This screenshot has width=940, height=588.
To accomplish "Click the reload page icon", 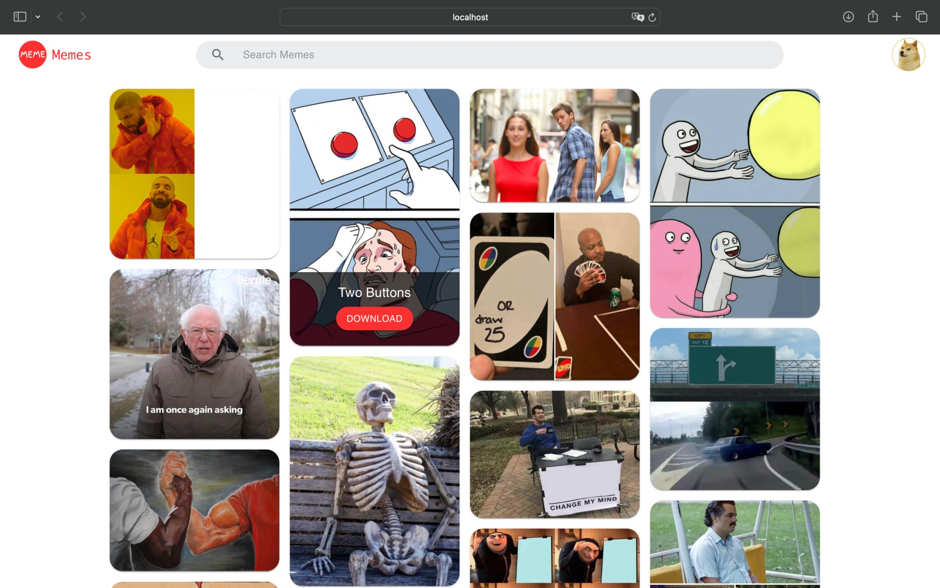I will click(652, 17).
